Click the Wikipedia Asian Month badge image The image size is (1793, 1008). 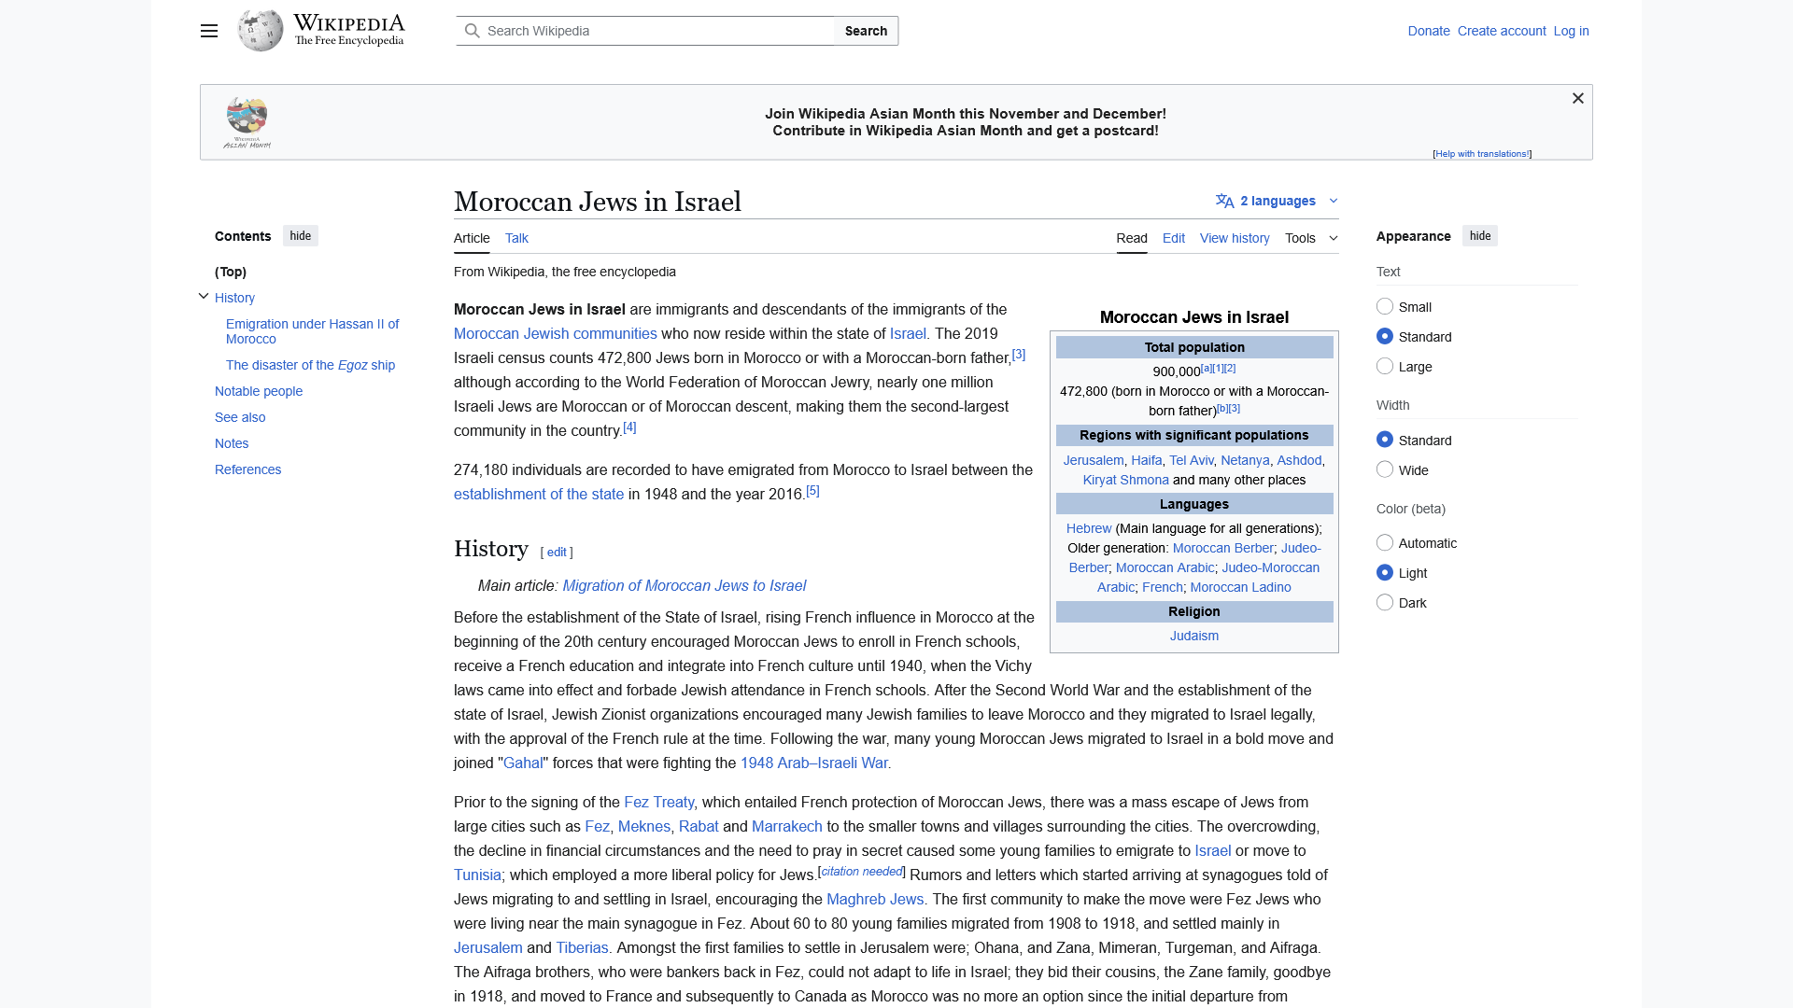point(246,121)
